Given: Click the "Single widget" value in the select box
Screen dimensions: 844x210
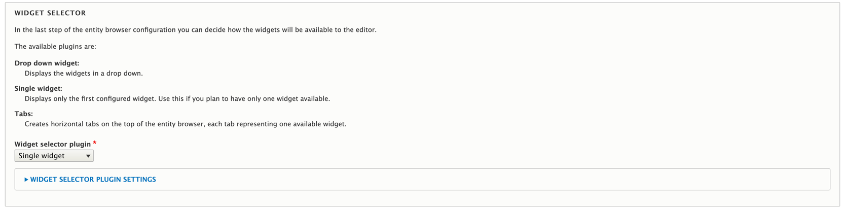Looking at the screenshot, I should (x=42, y=156).
